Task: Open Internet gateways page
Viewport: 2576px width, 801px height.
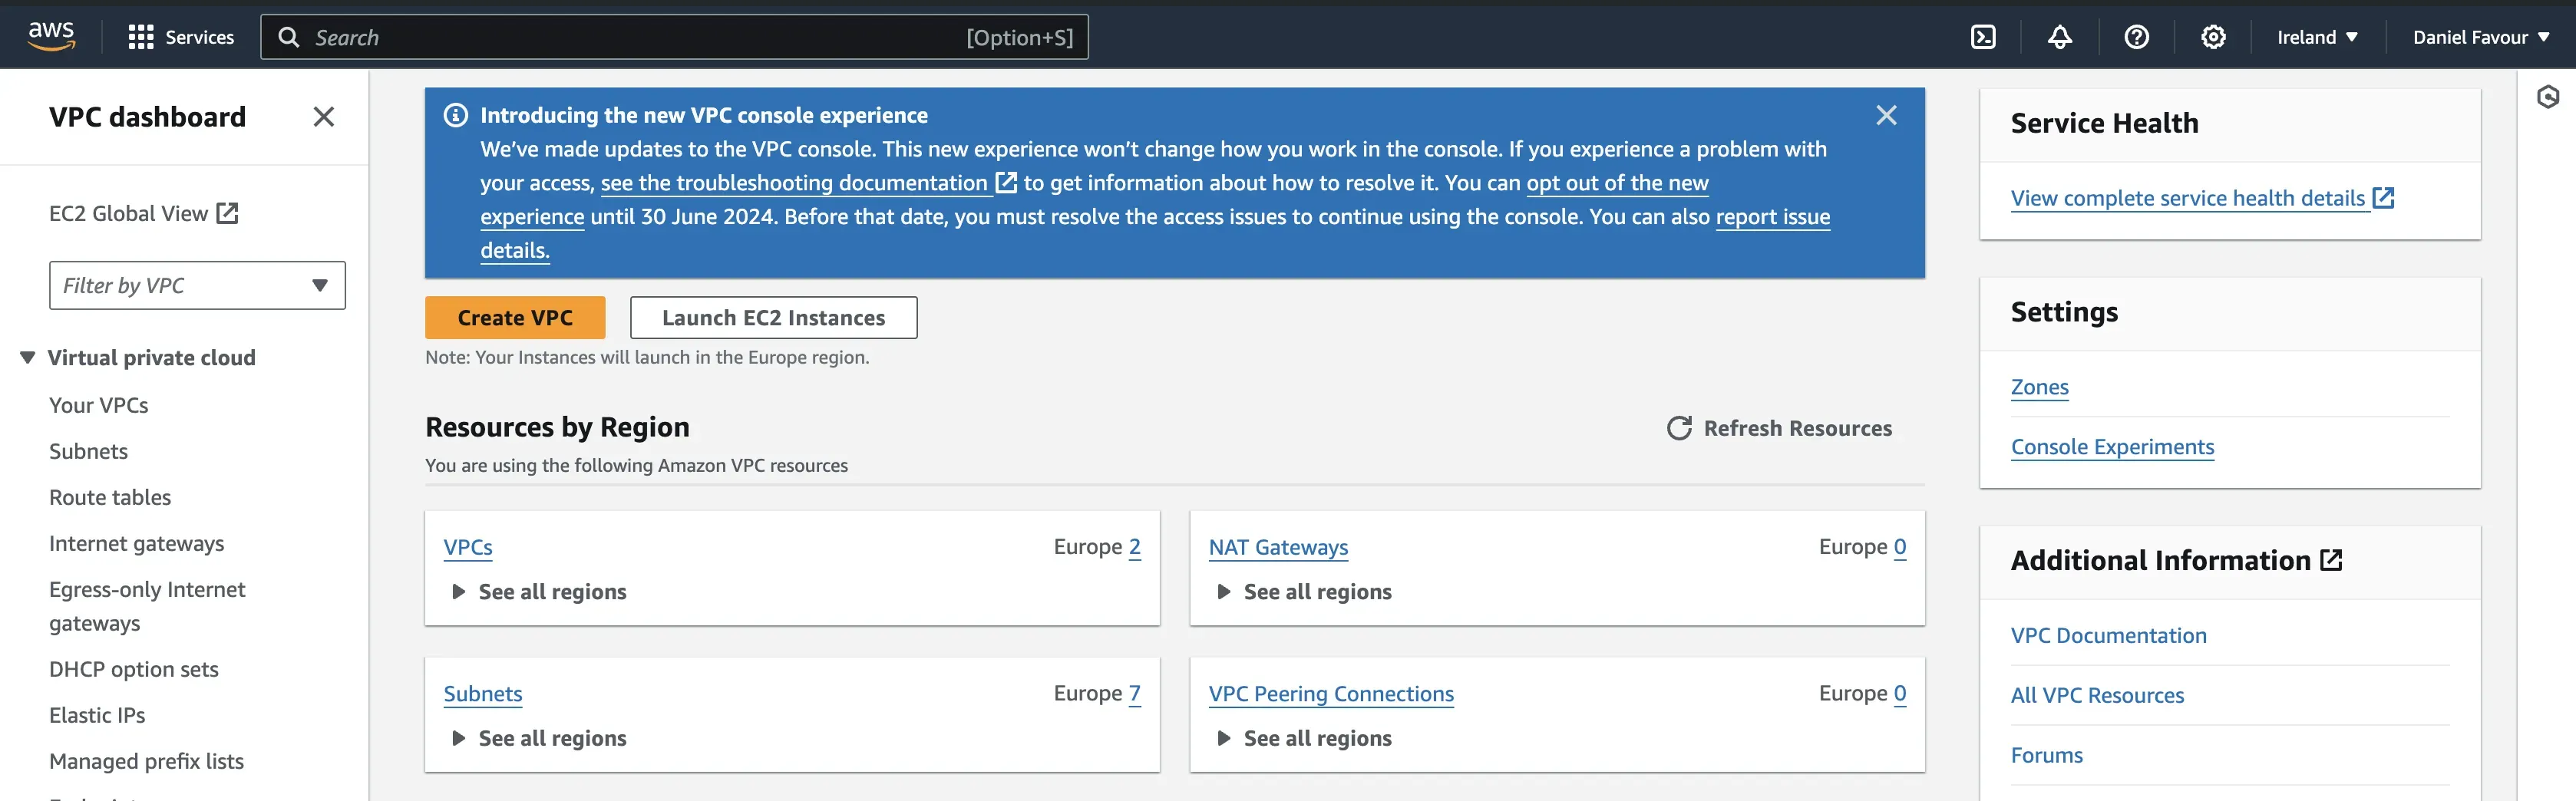Action: pyautogui.click(x=137, y=543)
